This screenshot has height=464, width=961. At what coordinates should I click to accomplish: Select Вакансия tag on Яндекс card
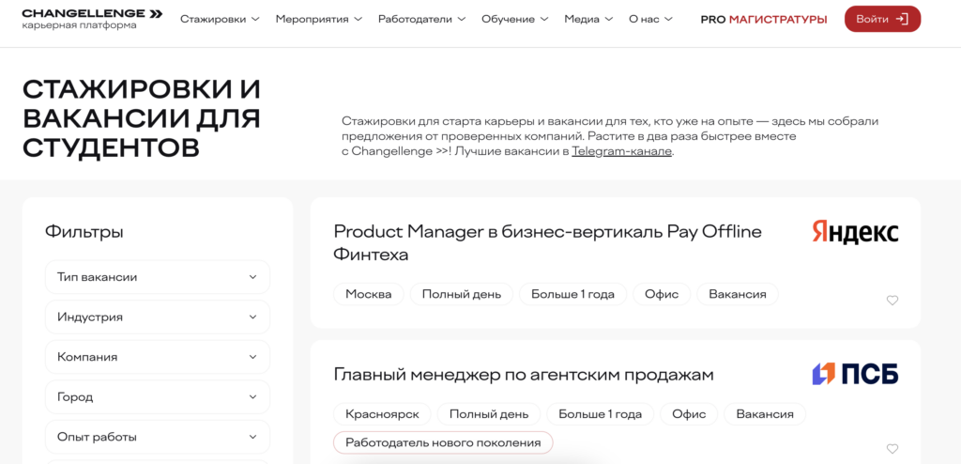738,294
